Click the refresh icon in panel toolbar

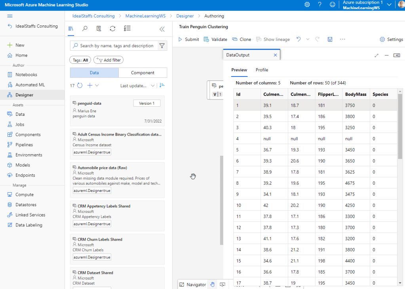pos(112,29)
